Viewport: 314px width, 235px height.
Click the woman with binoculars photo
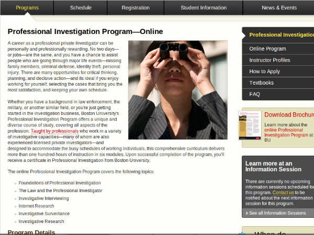coord(177,89)
